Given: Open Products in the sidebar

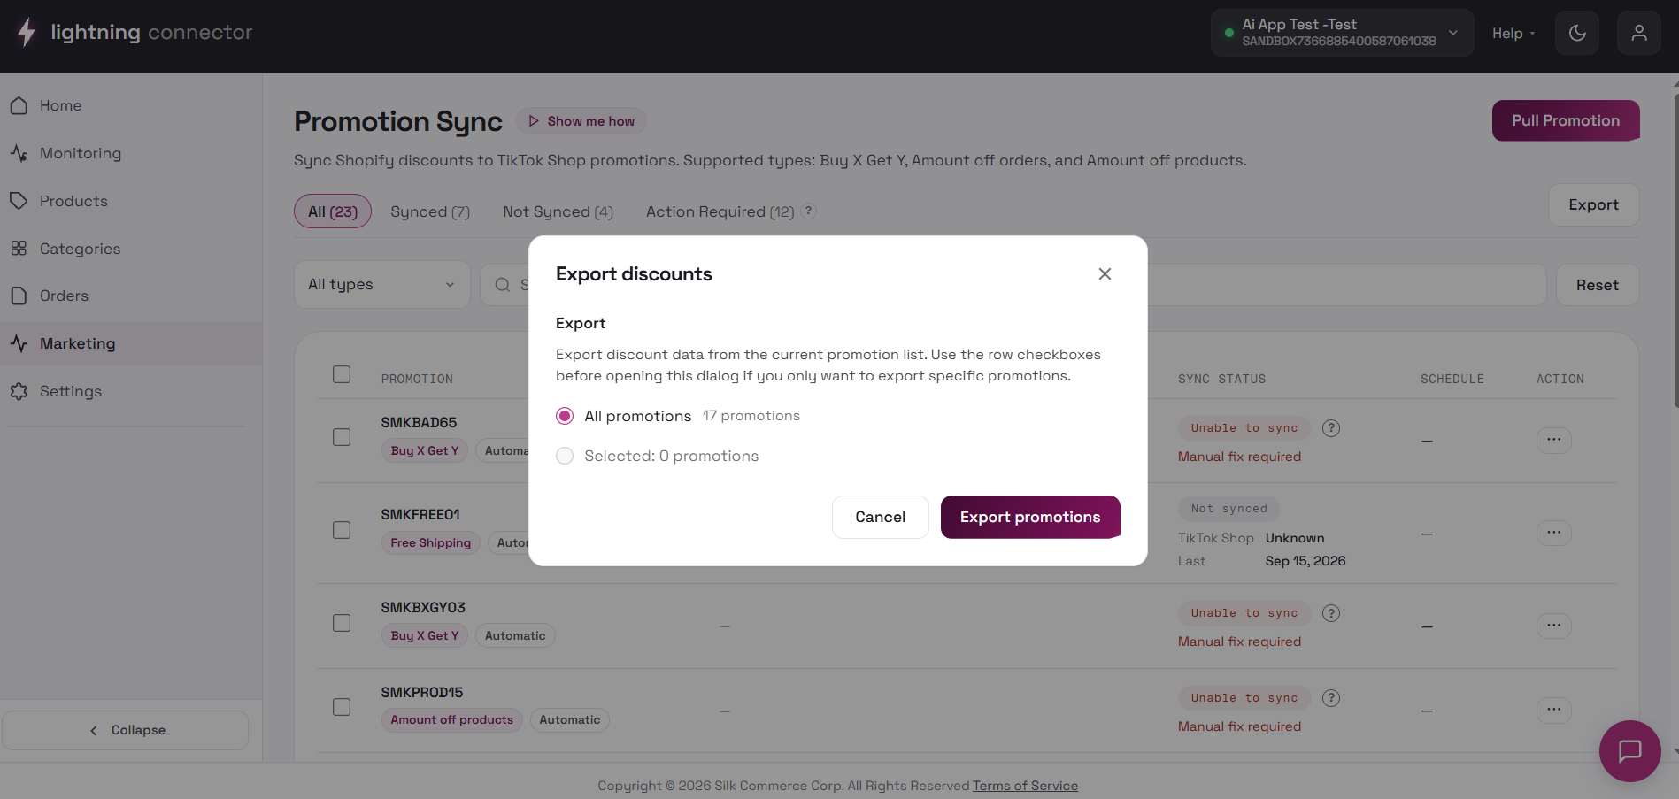Looking at the screenshot, I should [x=131, y=201].
